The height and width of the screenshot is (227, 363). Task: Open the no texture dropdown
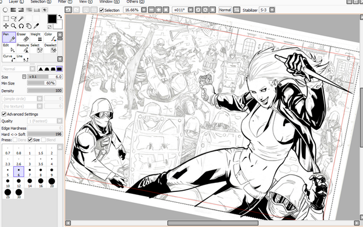[x=39, y=106]
